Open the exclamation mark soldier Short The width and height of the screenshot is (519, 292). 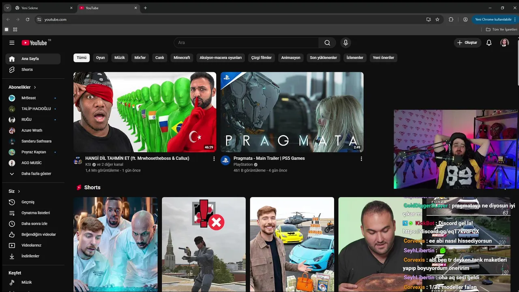point(204,245)
